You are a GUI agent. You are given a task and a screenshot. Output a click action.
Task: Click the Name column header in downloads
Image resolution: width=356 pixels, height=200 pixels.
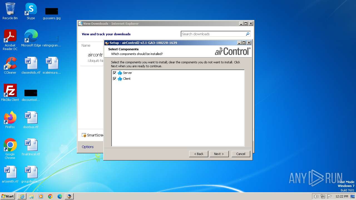click(86, 45)
